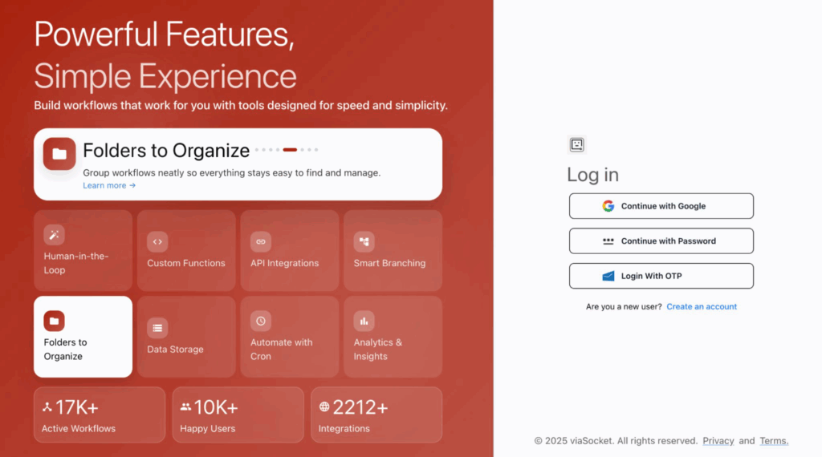The height and width of the screenshot is (457, 822).
Task: Select the Custom Functions feature tile
Action: pos(186,251)
